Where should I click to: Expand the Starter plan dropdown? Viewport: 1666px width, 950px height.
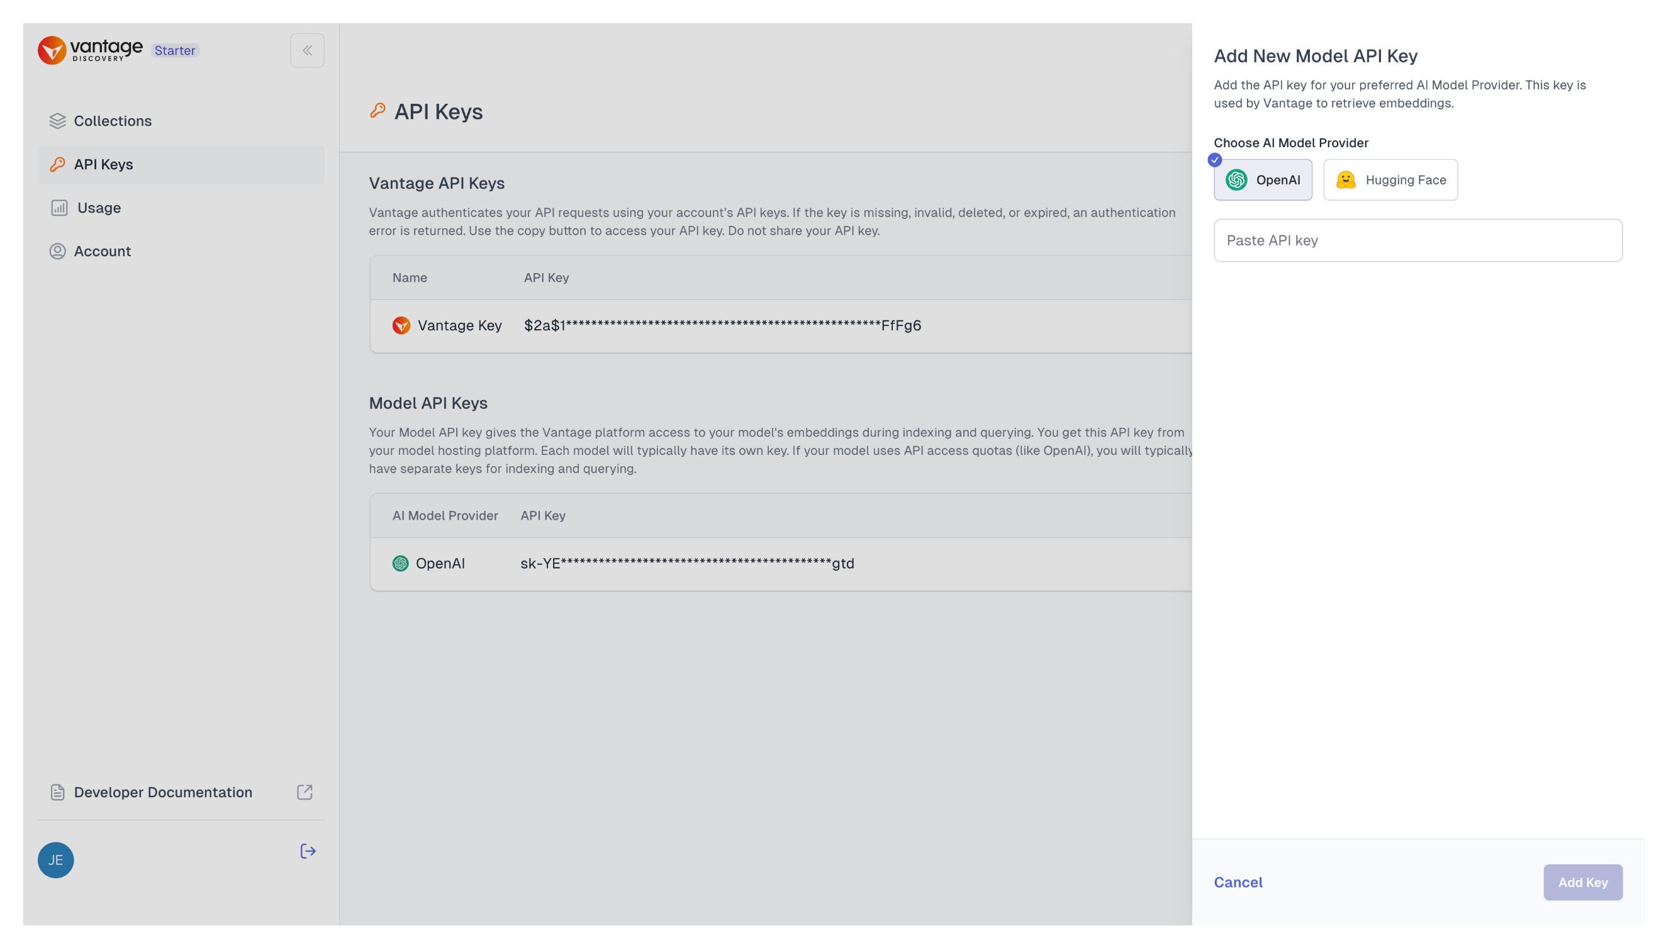click(x=174, y=50)
